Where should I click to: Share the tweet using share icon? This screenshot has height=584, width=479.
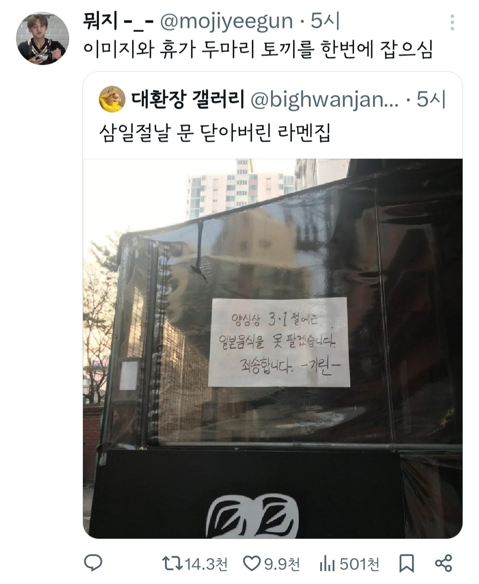(444, 564)
